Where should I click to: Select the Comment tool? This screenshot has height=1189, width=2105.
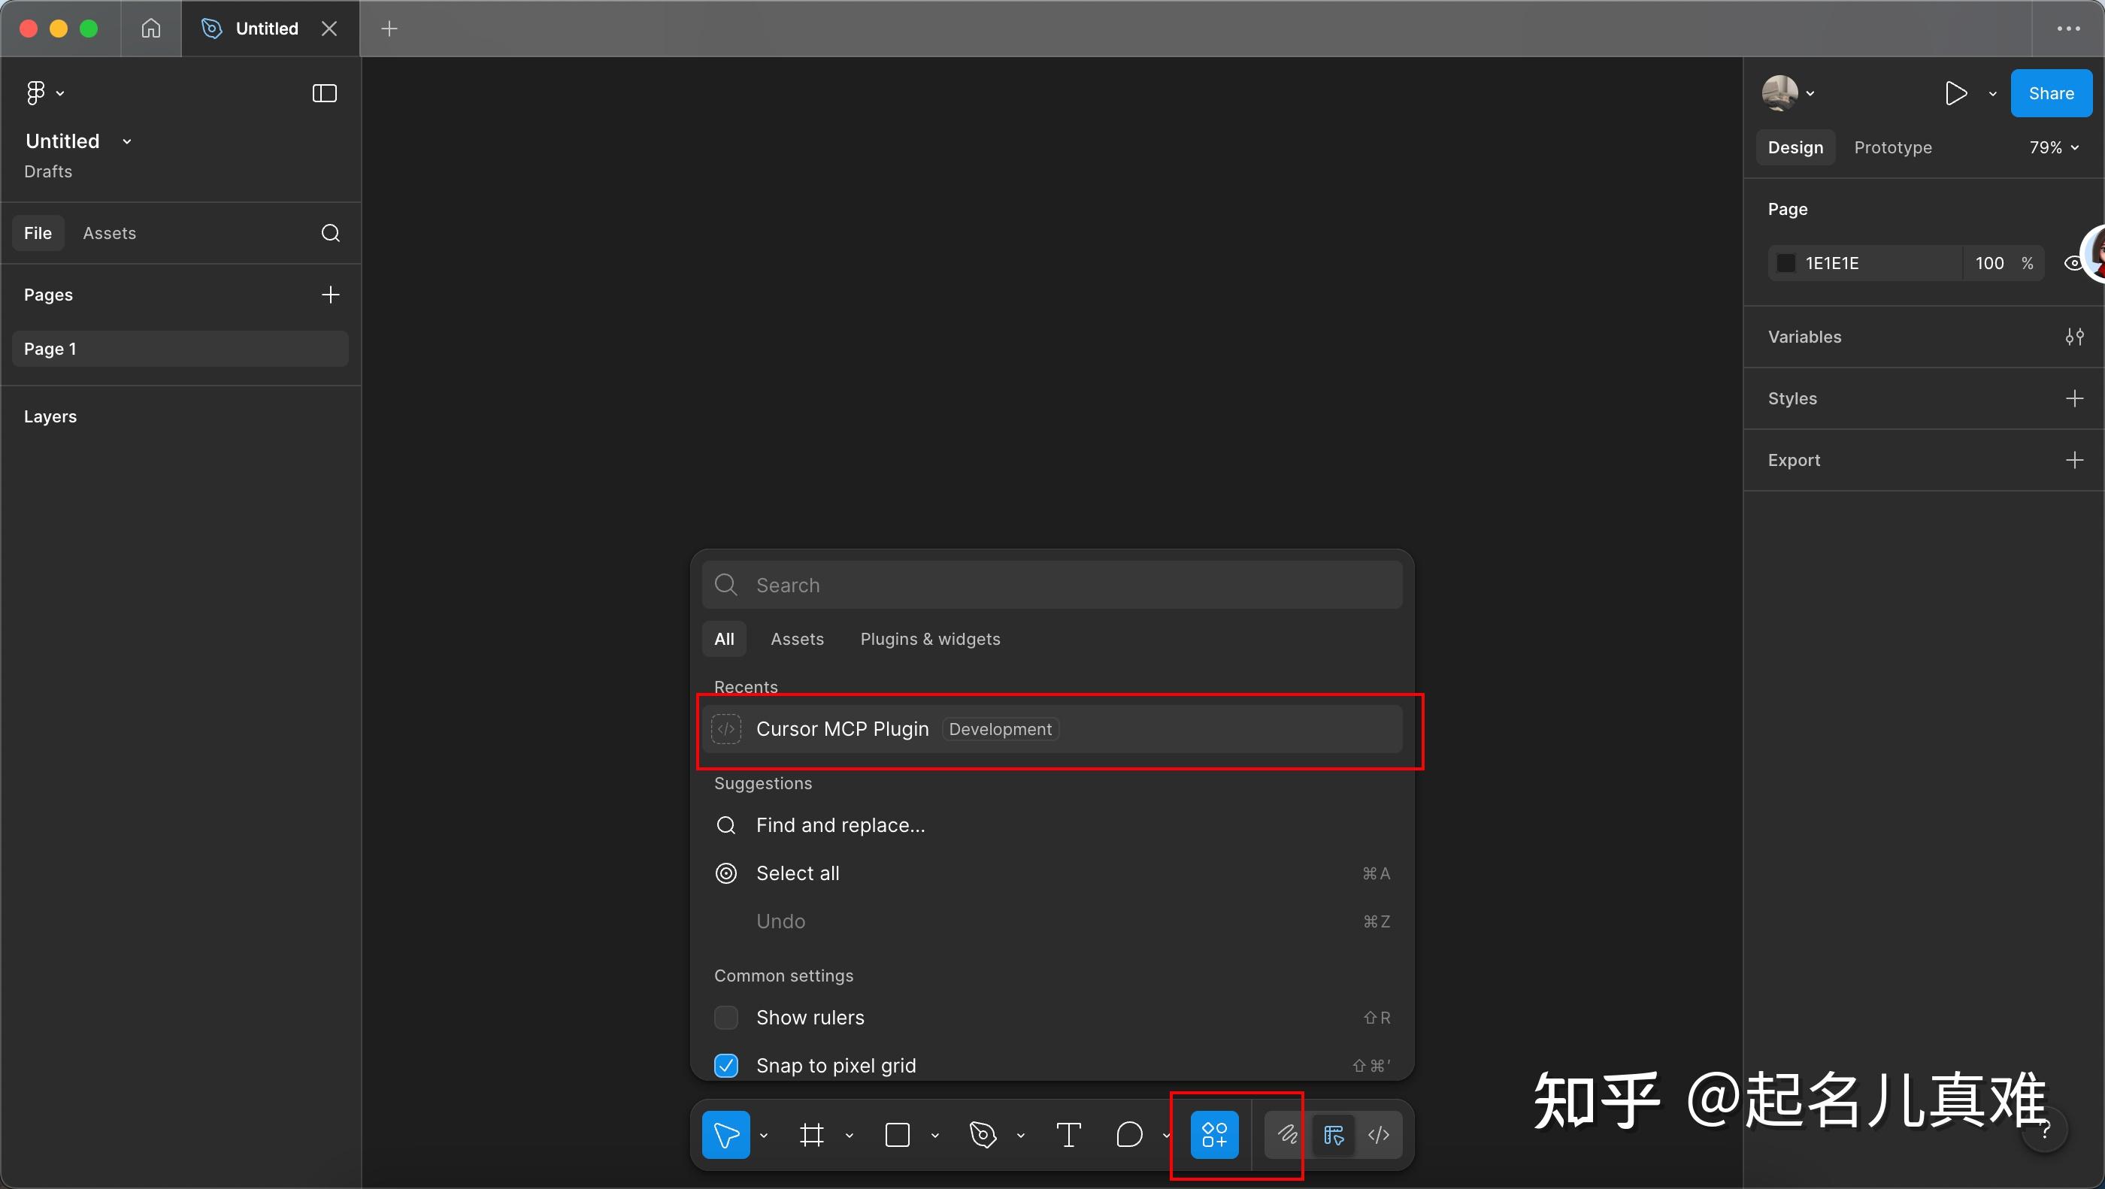pos(1128,1135)
